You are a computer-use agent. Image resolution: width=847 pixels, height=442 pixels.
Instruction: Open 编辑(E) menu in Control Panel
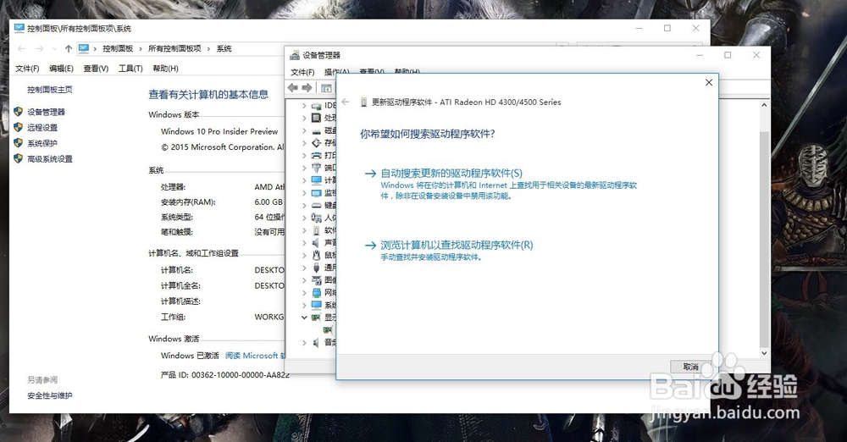[61, 68]
